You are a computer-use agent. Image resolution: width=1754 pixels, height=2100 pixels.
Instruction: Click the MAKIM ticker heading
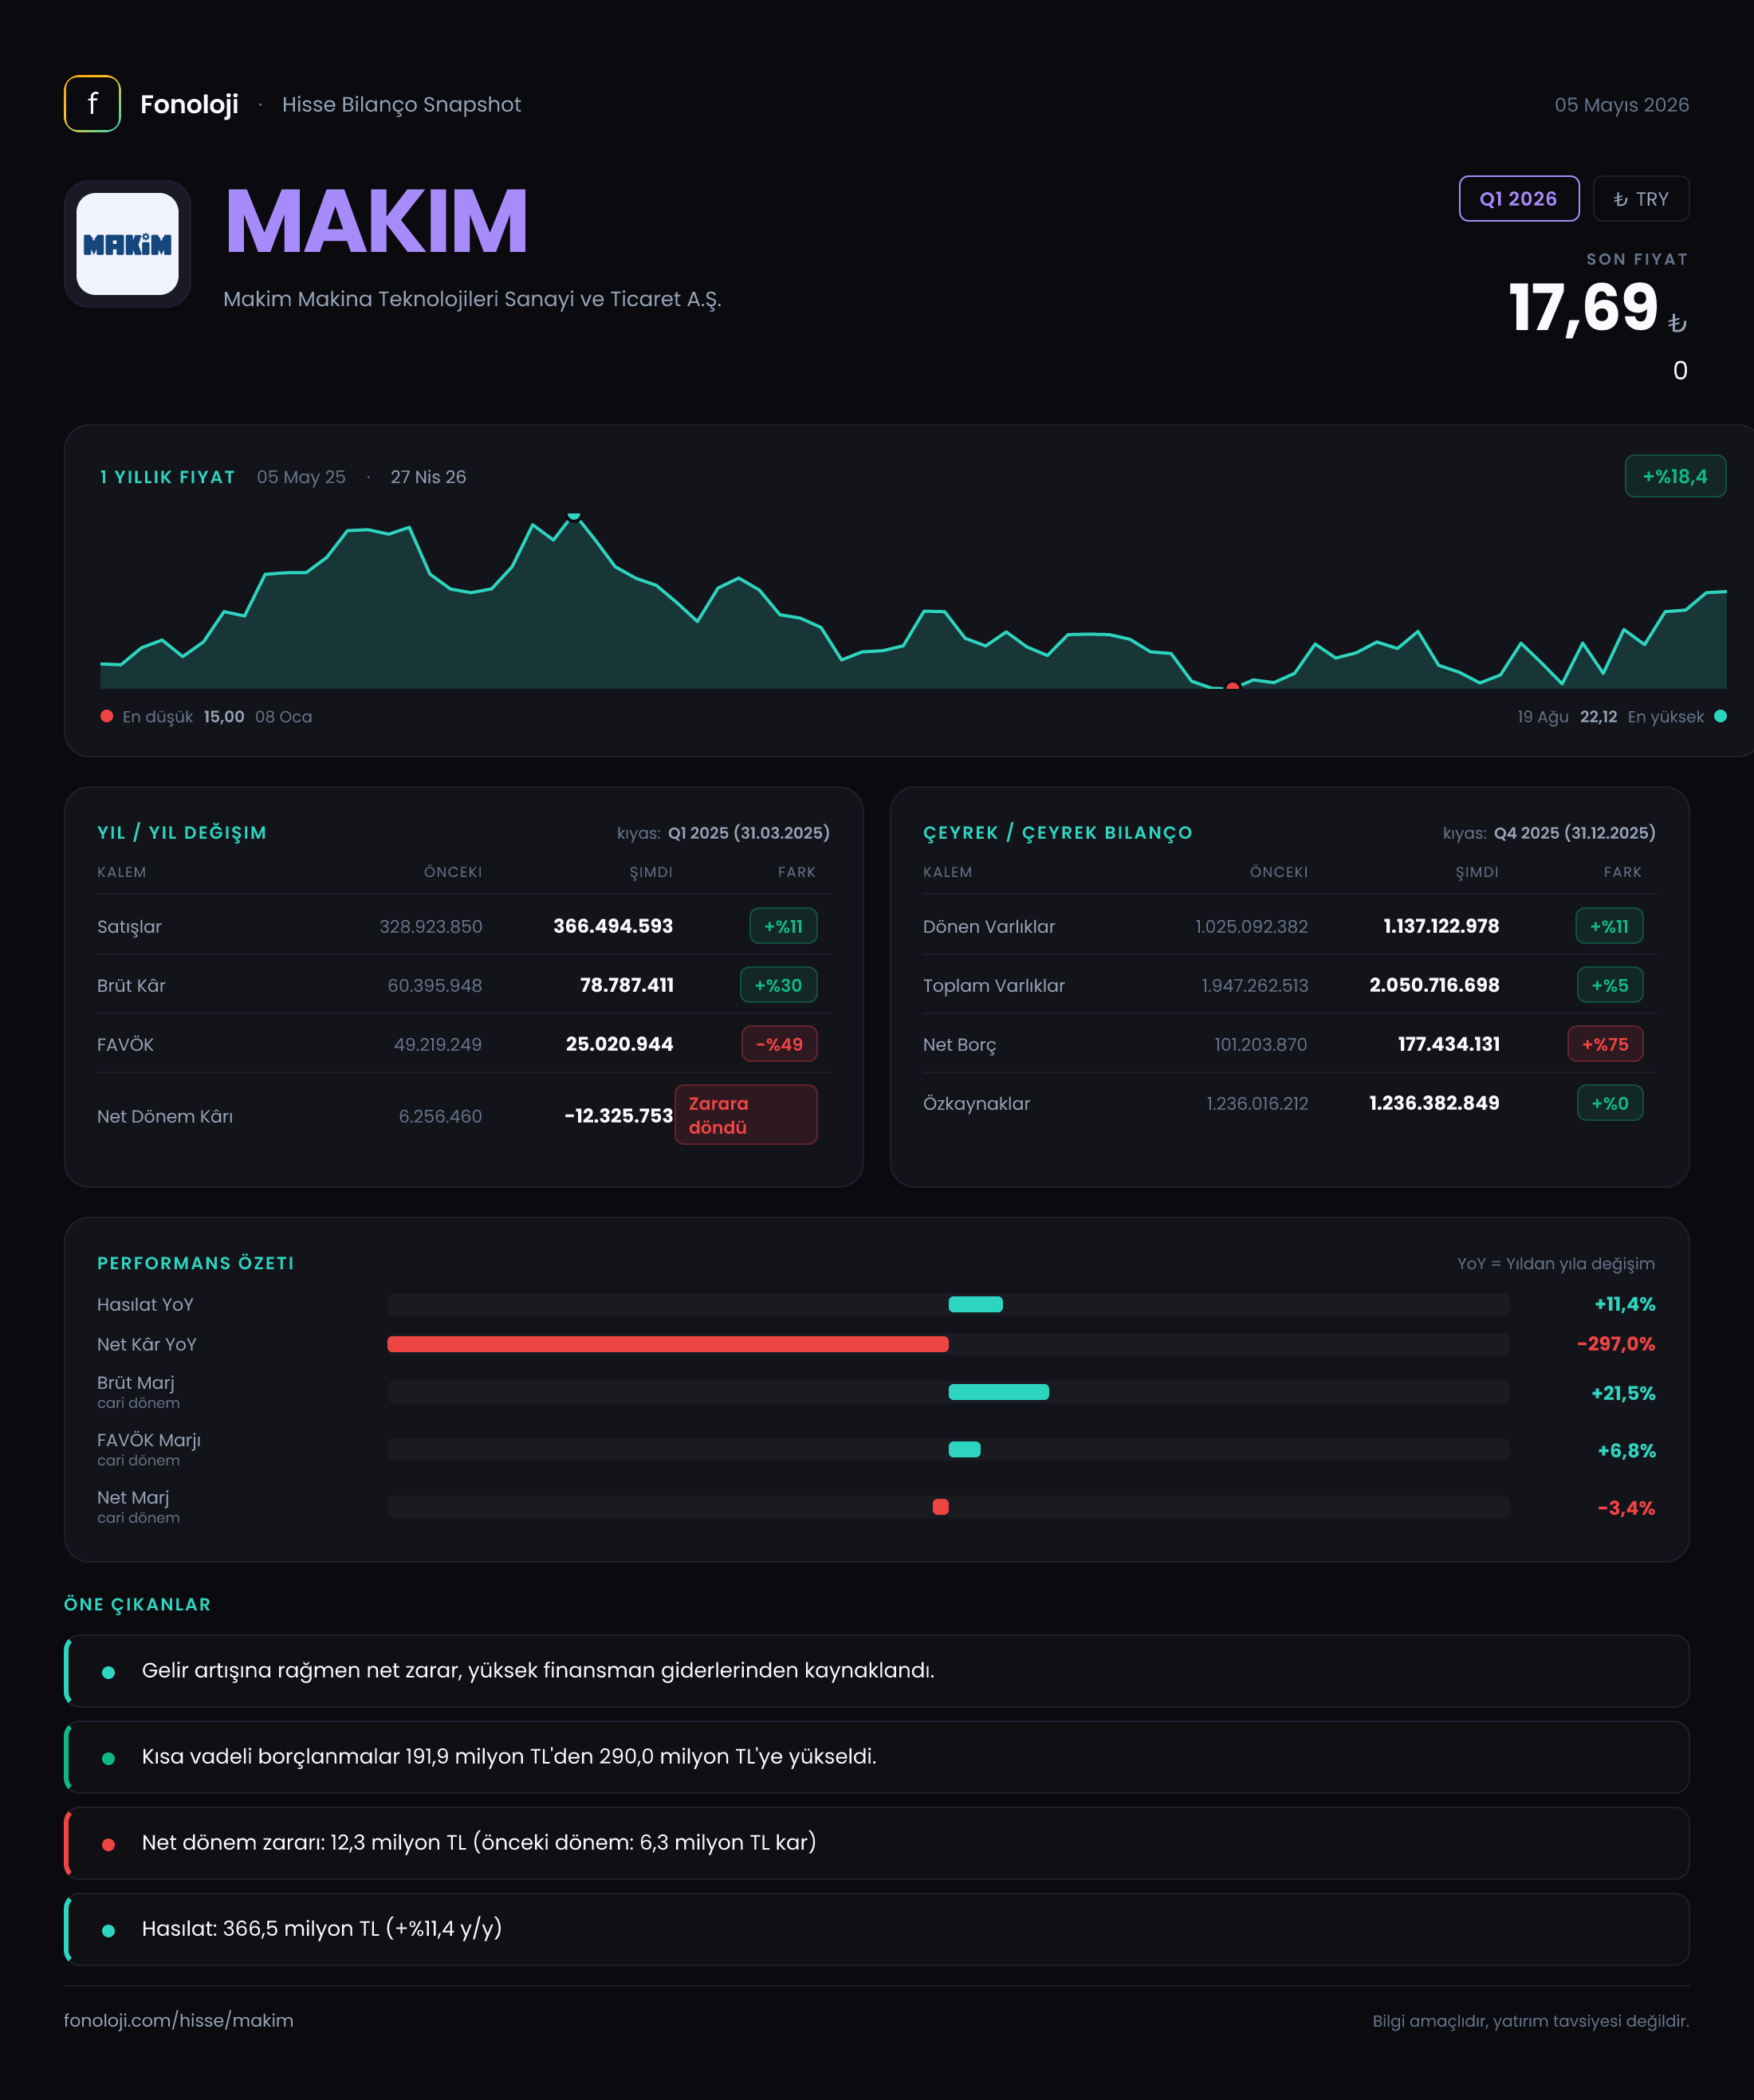[x=376, y=222]
